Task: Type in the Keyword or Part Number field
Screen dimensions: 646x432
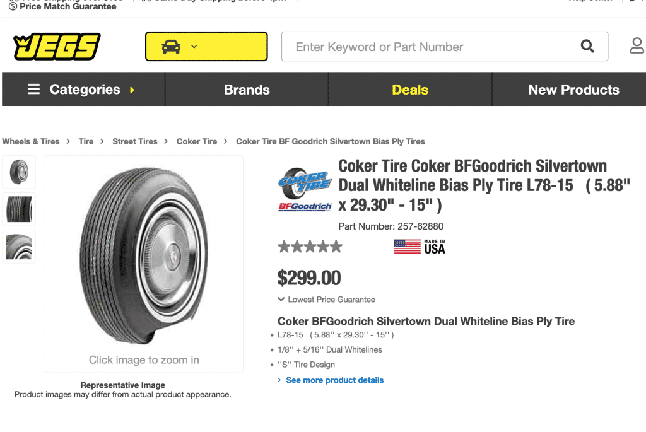Action: tap(429, 47)
